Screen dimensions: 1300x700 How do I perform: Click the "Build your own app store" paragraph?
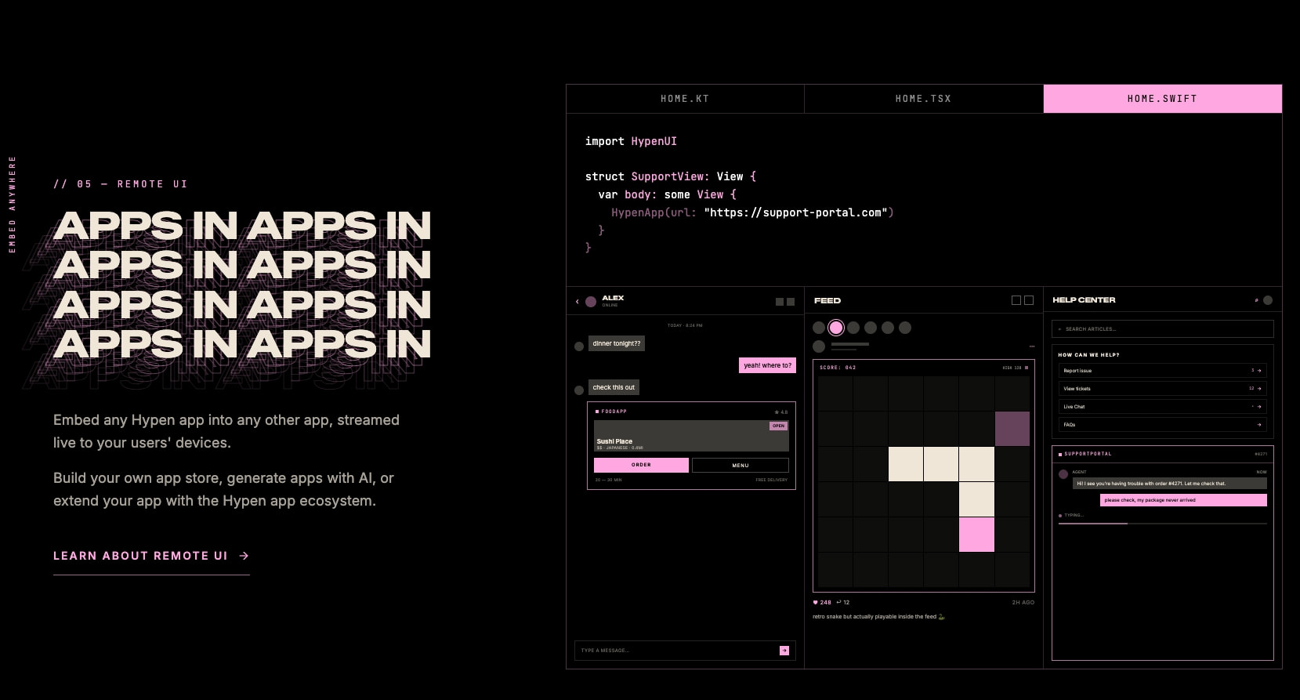pyautogui.click(x=223, y=489)
